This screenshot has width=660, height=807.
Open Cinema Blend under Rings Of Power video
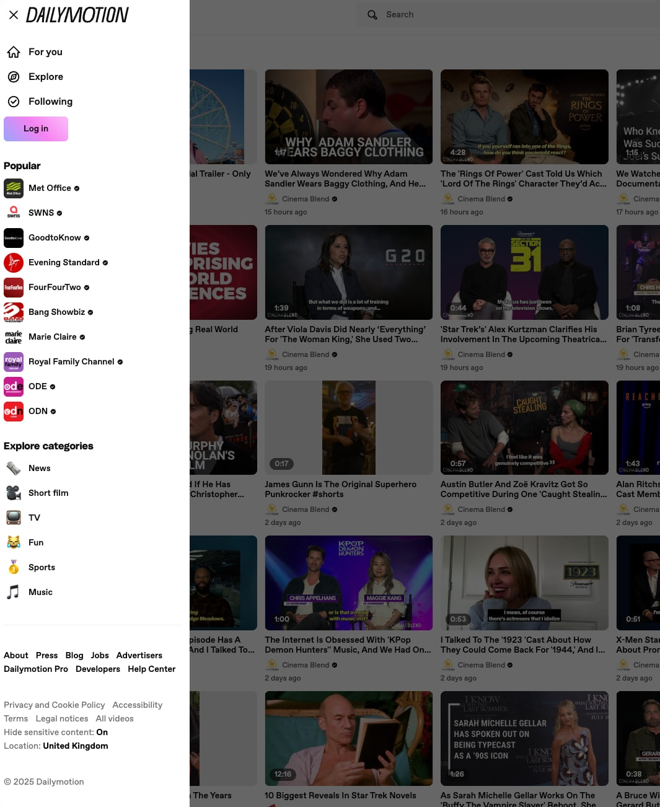click(x=482, y=199)
